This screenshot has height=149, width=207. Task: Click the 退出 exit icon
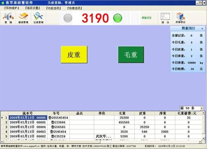(x=165, y=18)
